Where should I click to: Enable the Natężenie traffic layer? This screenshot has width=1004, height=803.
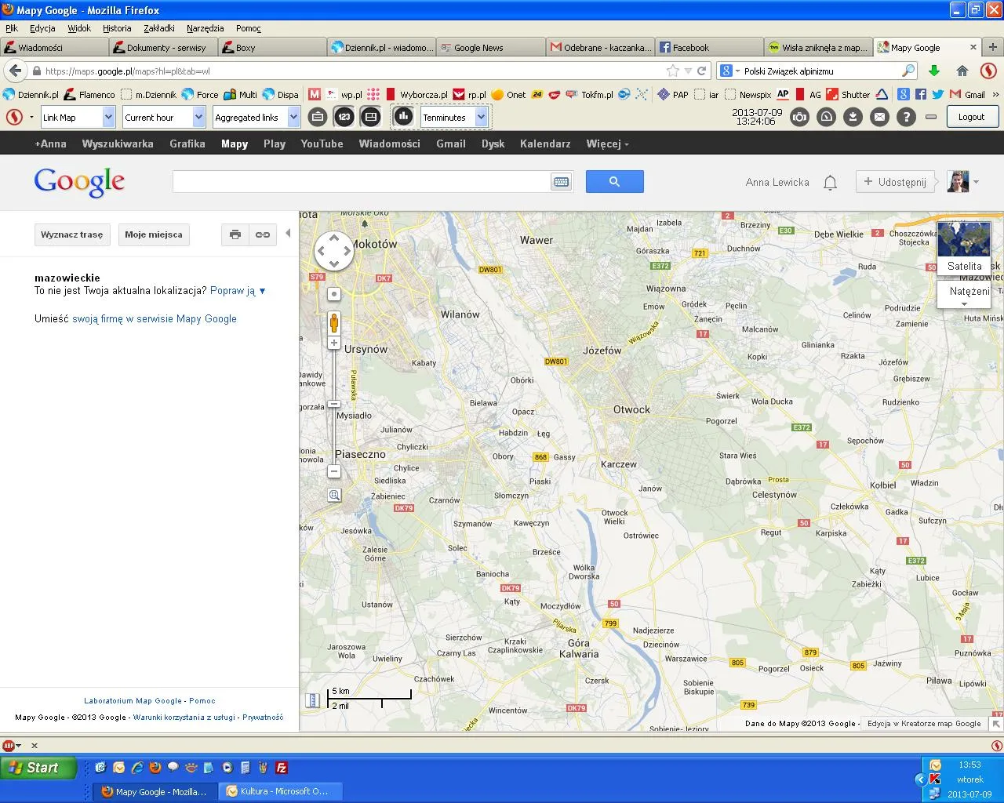coord(964,291)
